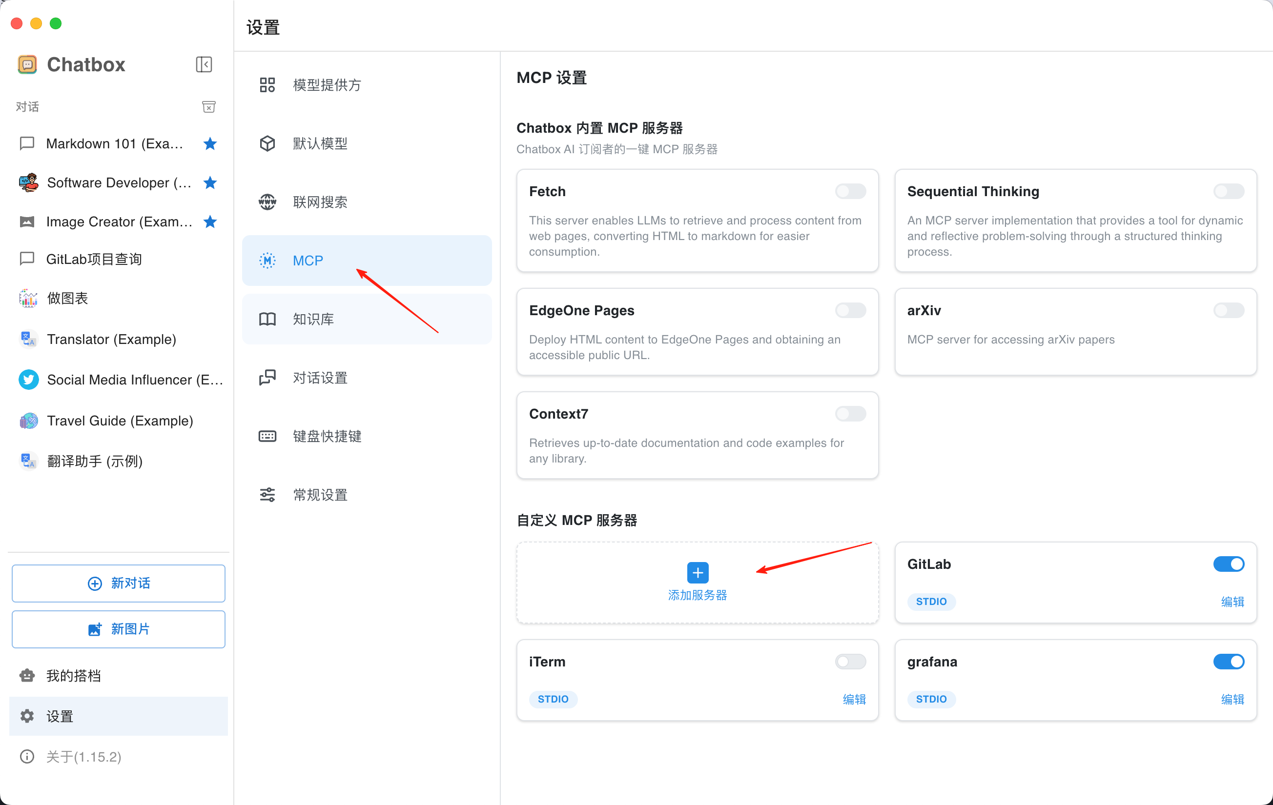Open the Social Media Influencer conversation
Viewport: 1273px width, 805px height.
coord(119,380)
